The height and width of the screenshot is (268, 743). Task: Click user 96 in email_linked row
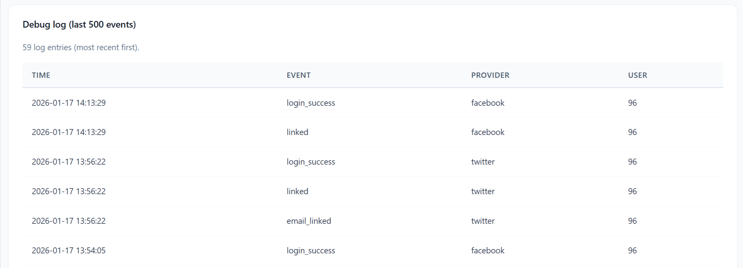(632, 221)
